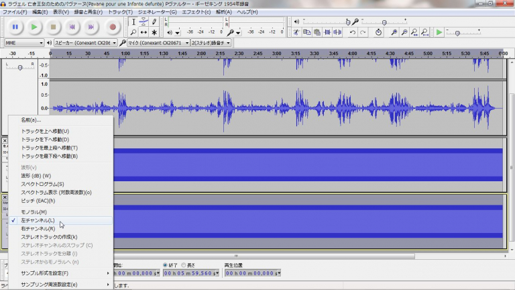Open the ファイル(F) menu

pos(15,12)
